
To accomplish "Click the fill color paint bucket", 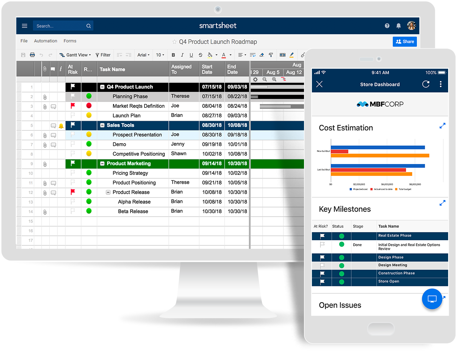I will coord(210,55).
